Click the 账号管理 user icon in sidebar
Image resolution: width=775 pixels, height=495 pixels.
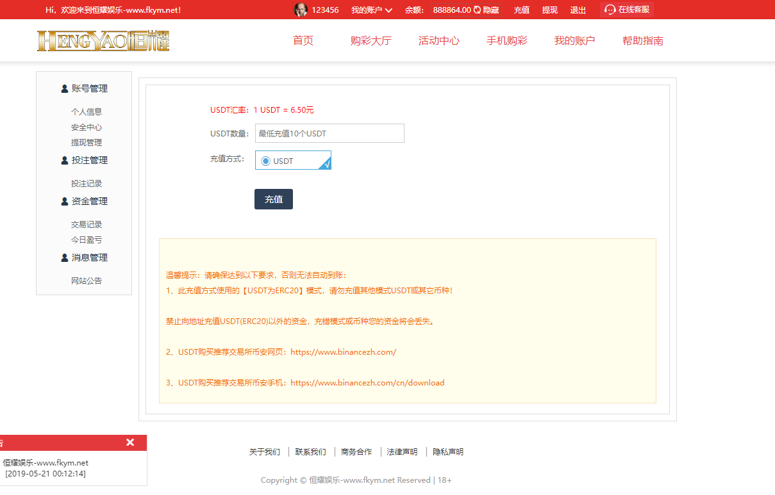coord(63,88)
